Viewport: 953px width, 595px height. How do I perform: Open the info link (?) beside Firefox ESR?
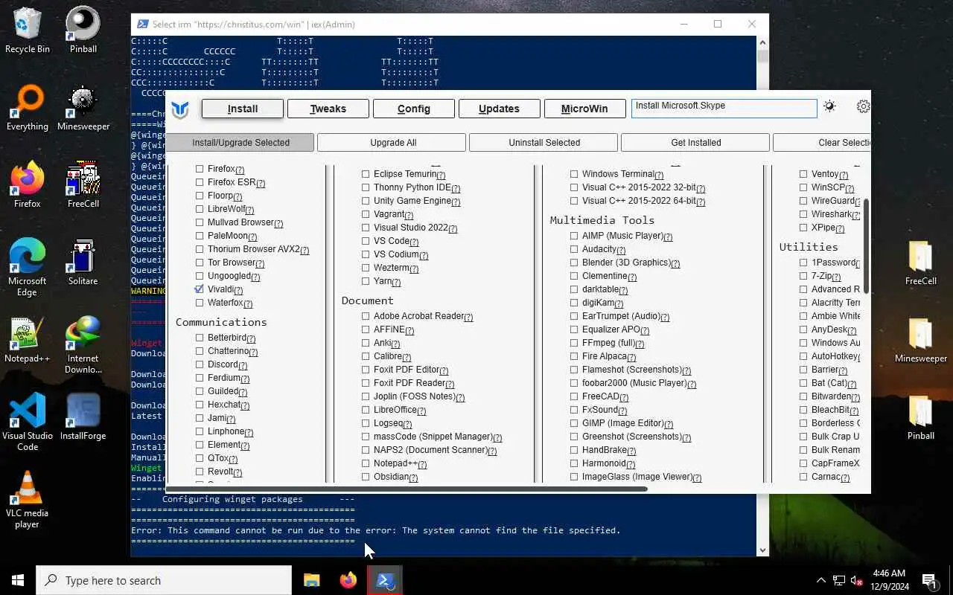[261, 183]
